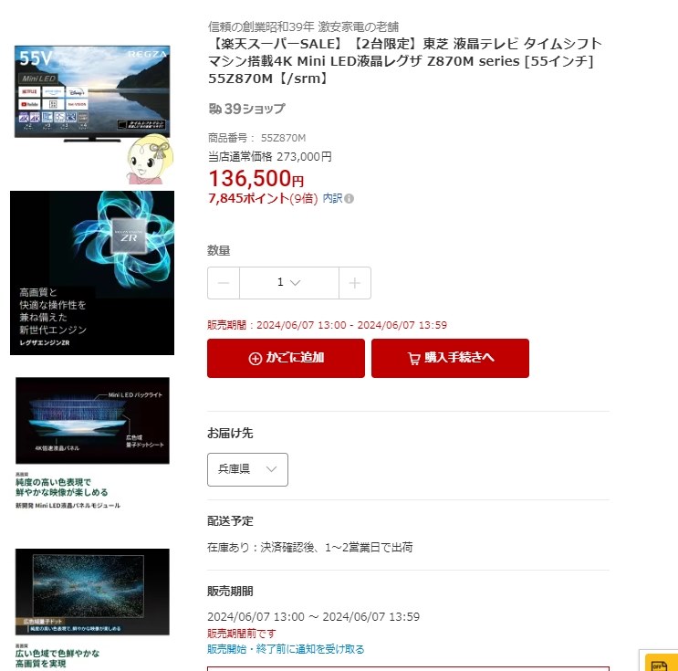Click the product title text
This screenshot has height=671, width=678.
[405, 61]
